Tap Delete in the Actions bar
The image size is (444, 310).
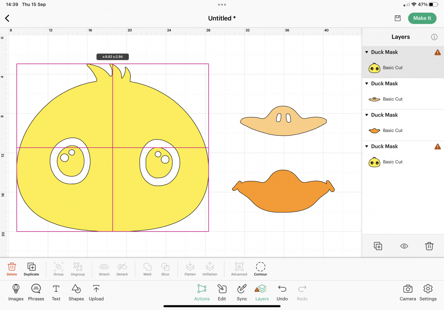tap(12, 269)
